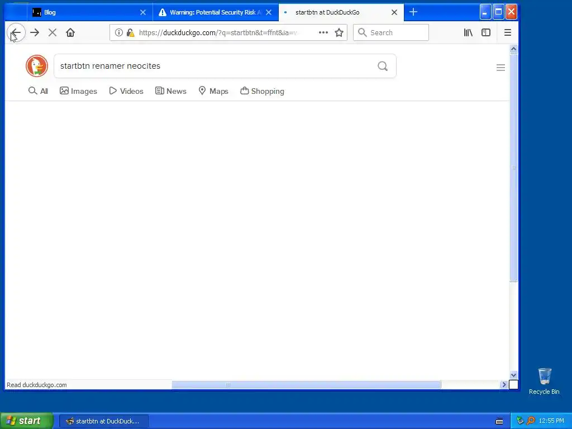
Task: Select the All results category
Action: tap(39, 91)
